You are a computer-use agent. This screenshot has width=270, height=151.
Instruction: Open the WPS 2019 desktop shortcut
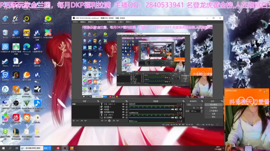(x=16, y=34)
